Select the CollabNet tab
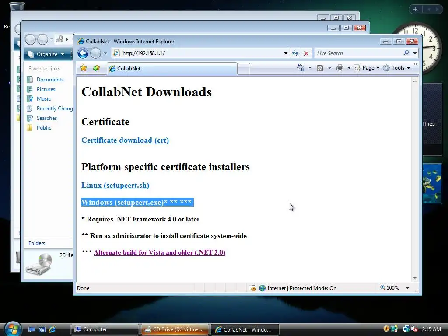This screenshot has width=448, height=336. [172, 69]
